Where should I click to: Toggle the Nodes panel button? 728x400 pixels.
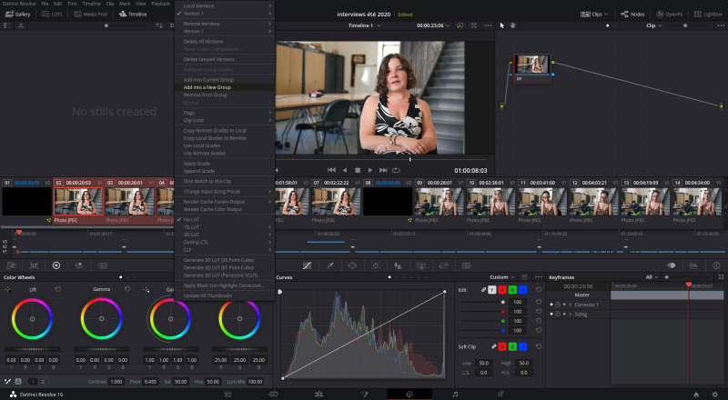point(632,15)
